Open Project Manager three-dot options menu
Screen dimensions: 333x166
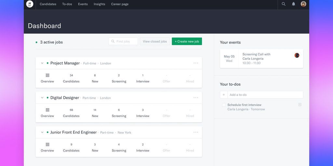[195, 63]
